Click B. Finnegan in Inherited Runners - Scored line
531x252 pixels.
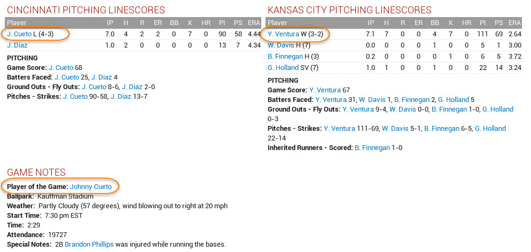coord(372,148)
